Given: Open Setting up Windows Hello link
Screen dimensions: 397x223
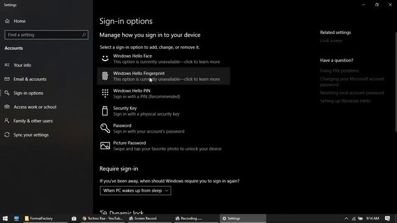Looking at the screenshot, I should tap(345, 101).
